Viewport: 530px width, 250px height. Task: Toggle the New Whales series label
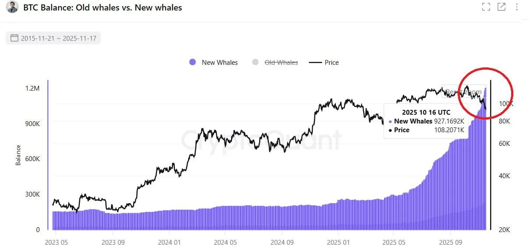pos(220,63)
